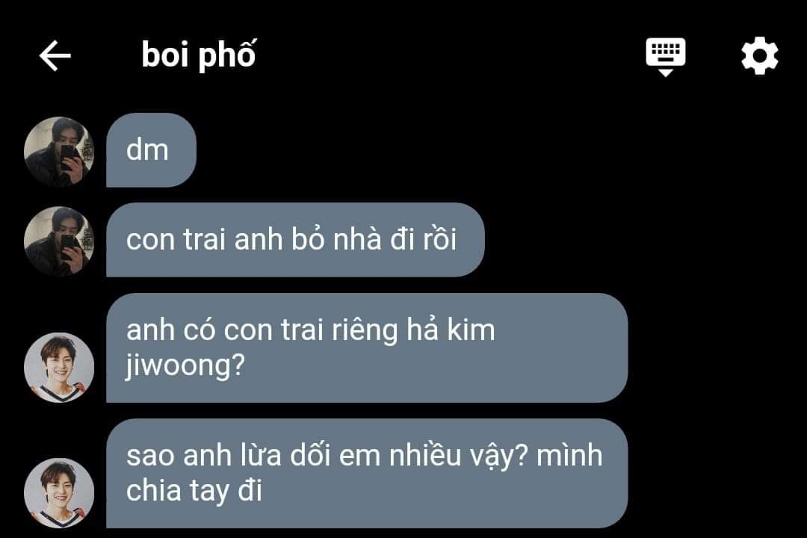Image resolution: width=807 pixels, height=538 pixels.
Task: Click "rồi" at end of second message
Action: coord(439,239)
